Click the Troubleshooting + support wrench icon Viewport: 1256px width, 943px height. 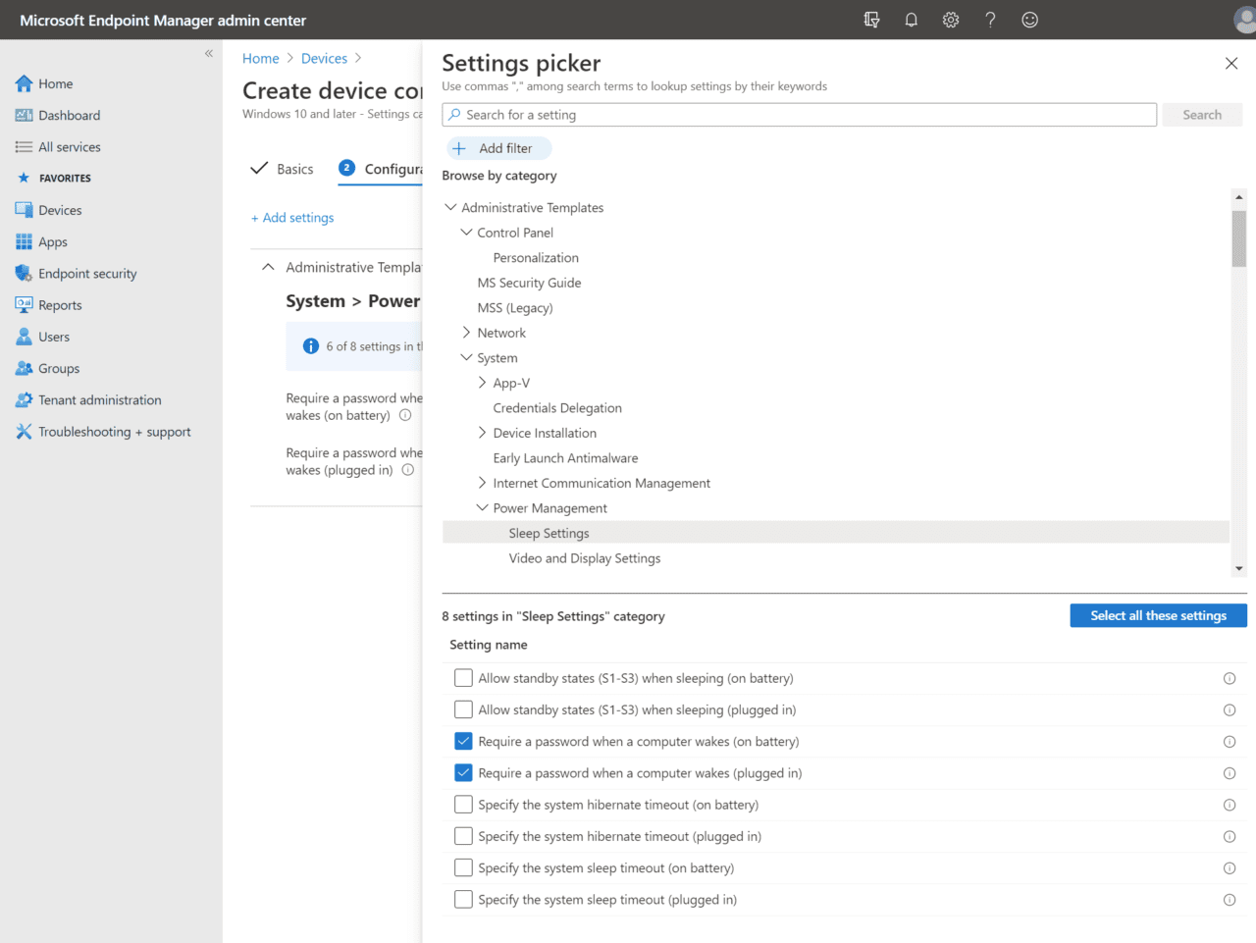[24, 432]
